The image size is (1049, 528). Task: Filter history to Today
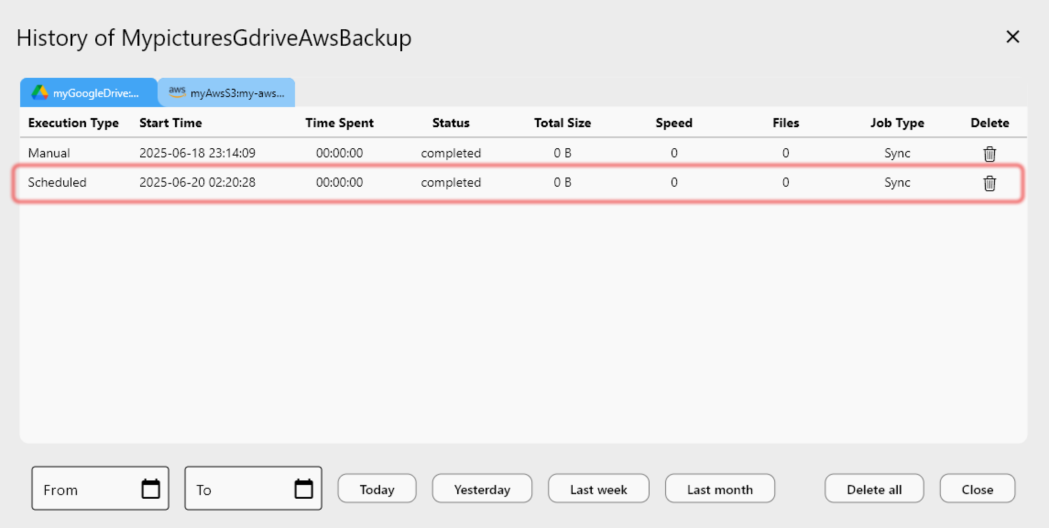[377, 489]
